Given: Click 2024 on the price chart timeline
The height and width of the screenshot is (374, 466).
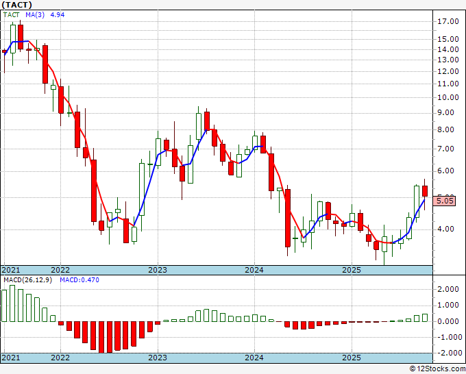Looking at the screenshot, I should click(x=254, y=270).
